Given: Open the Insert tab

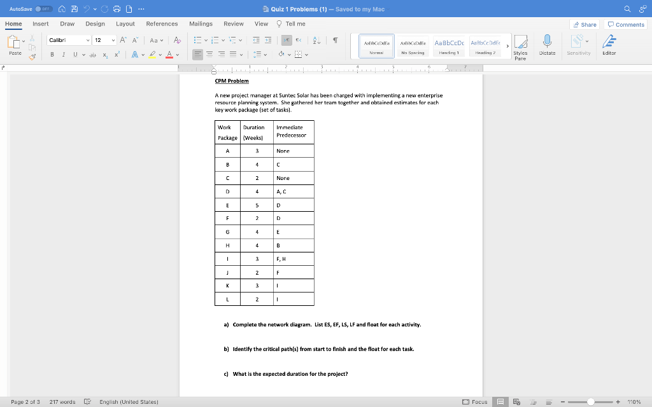Looking at the screenshot, I should (x=40, y=24).
